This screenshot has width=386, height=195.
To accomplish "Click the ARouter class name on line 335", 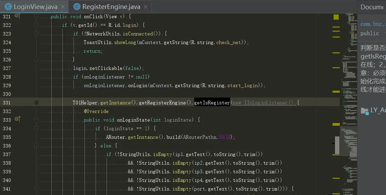I will point(115,137).
